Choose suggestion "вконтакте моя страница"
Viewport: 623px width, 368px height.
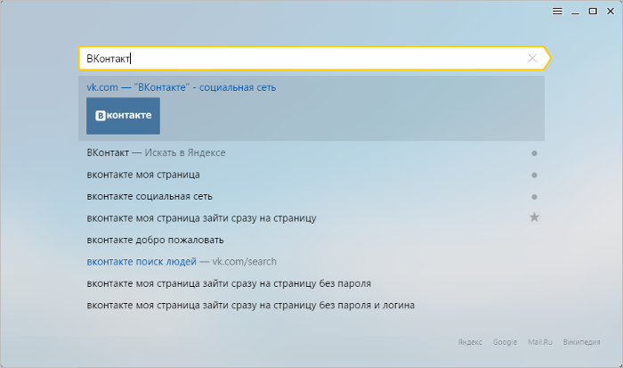[143, 175]
